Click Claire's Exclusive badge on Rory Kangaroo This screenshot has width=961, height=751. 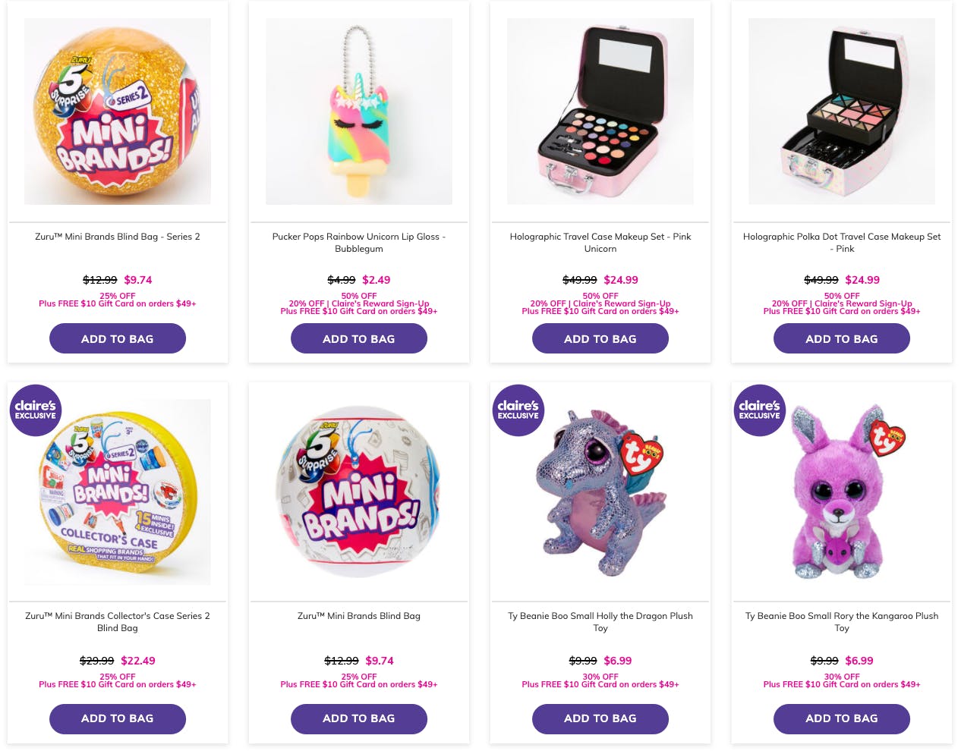[x=760, y=410]
